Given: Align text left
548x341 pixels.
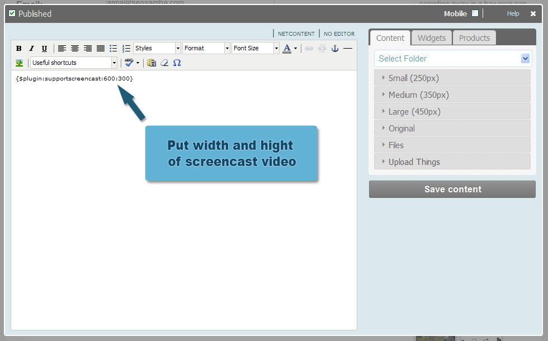Looking at the screenshot, I should (62, 49).
